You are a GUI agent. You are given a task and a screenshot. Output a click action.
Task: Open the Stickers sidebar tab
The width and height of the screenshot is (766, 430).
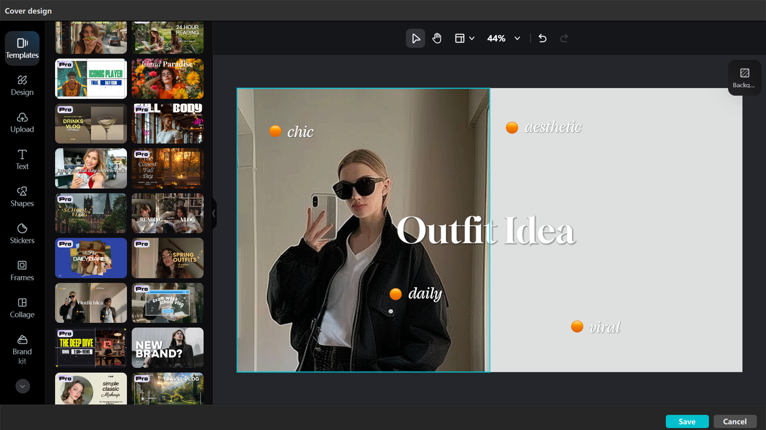(x=22, y=234)
